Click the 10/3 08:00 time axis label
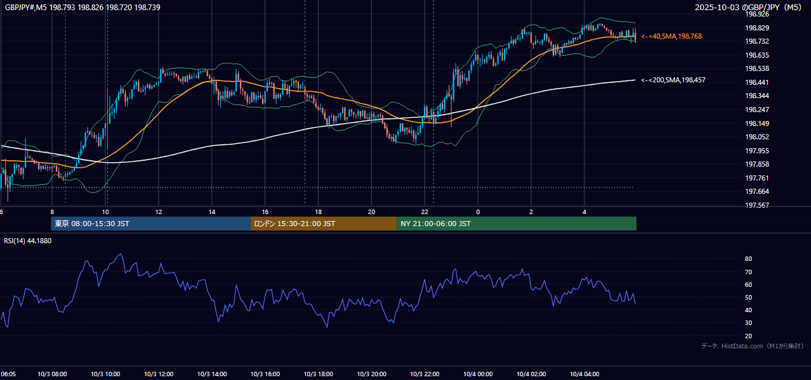811x380 pixels. click(x=53, y=374)
